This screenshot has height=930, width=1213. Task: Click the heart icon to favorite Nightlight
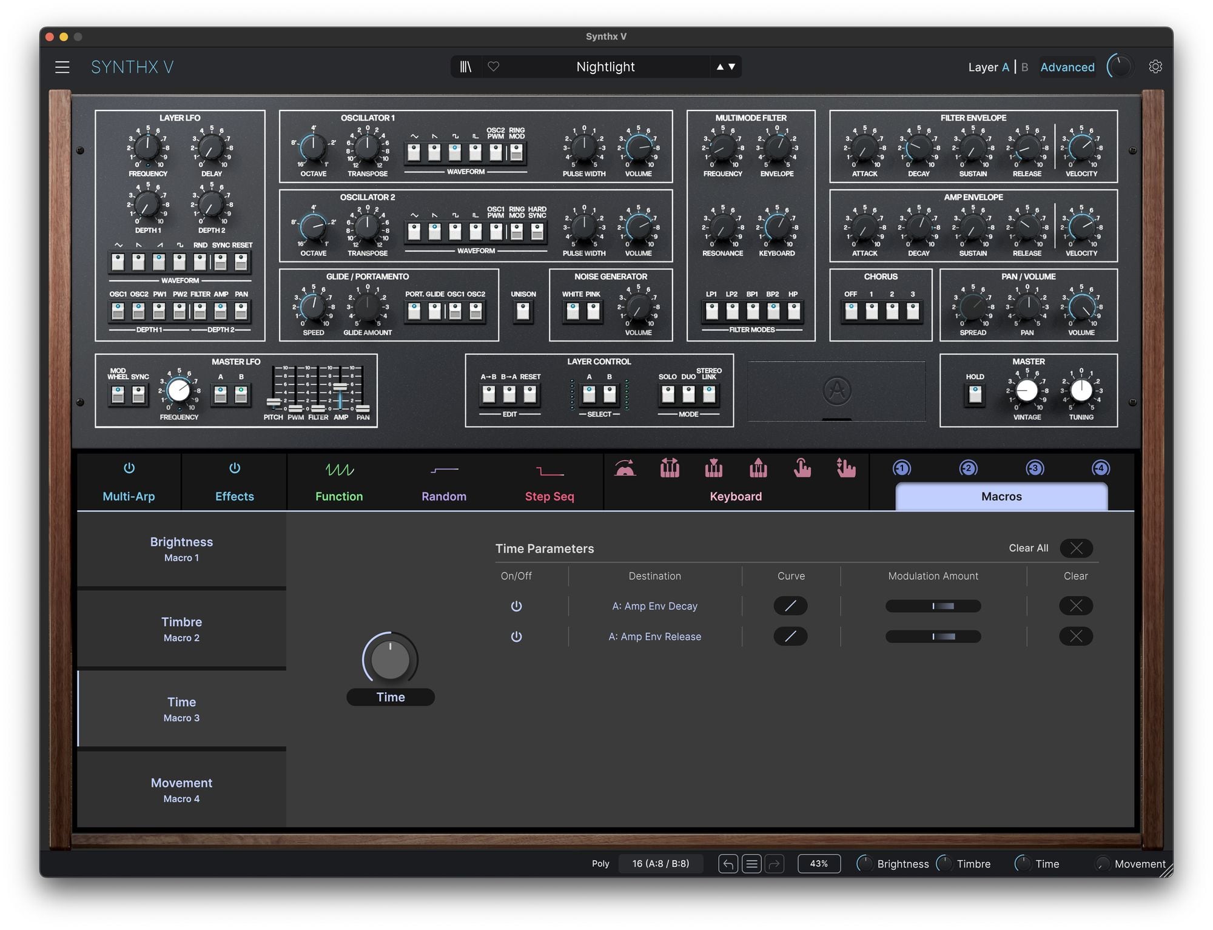(494, 67)
